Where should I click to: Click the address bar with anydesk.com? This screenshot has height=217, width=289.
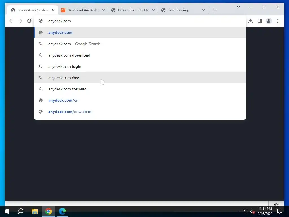tap(140, 21)
